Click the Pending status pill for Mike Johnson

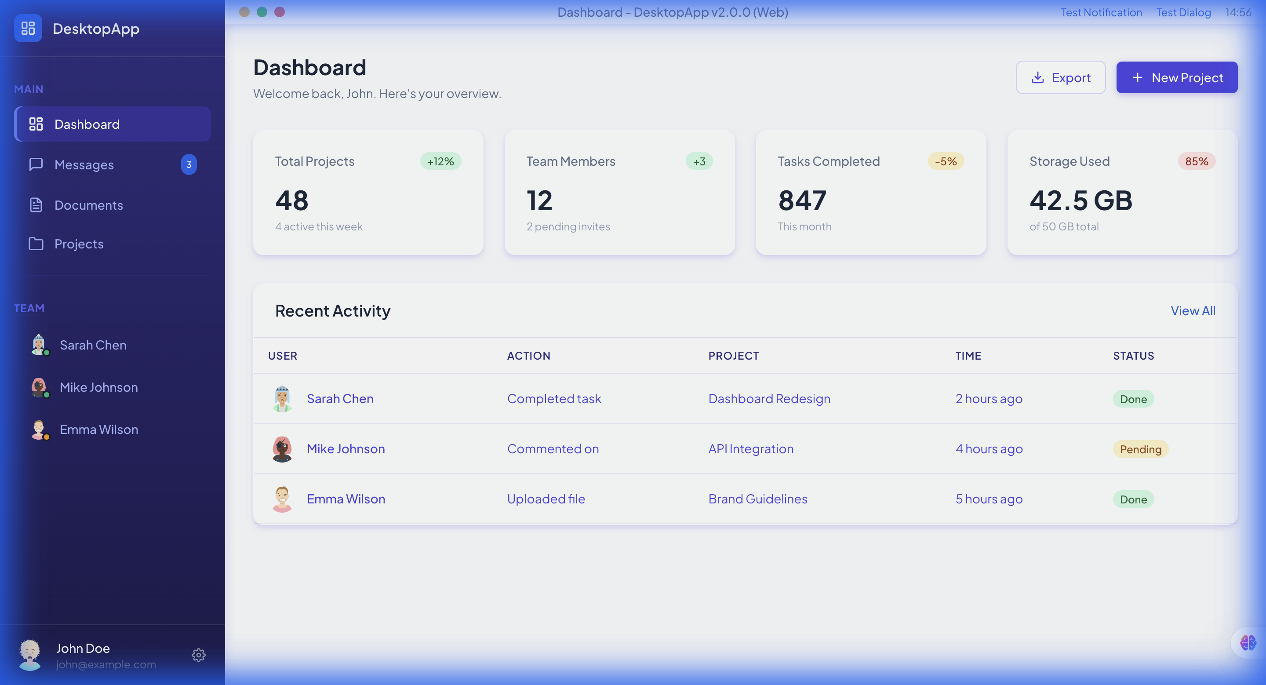(1140, 448)
